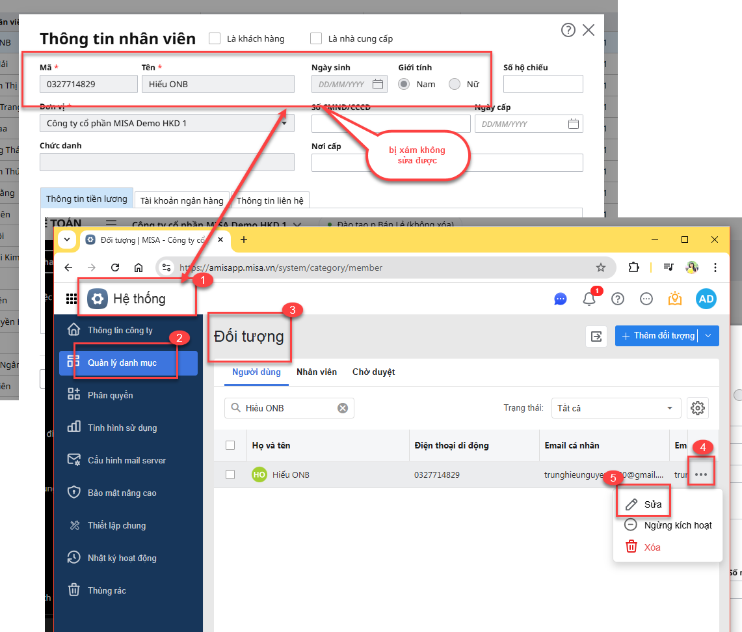Open the Đơn vị company dropdown
Screen dimensions: 742x632
166,123
